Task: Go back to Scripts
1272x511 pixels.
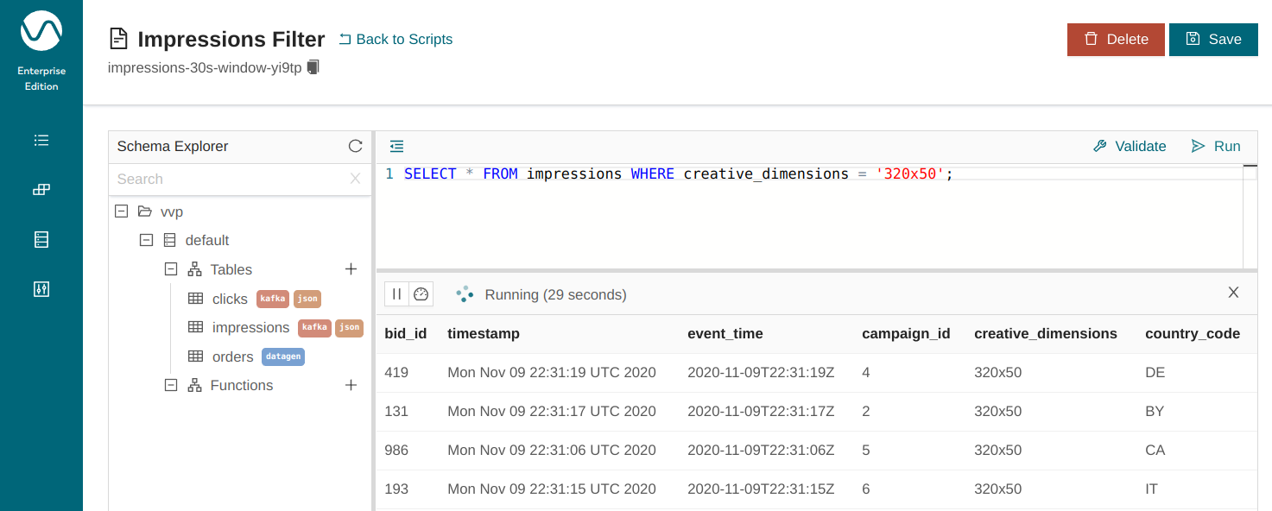Action: [x=396, y=40]
